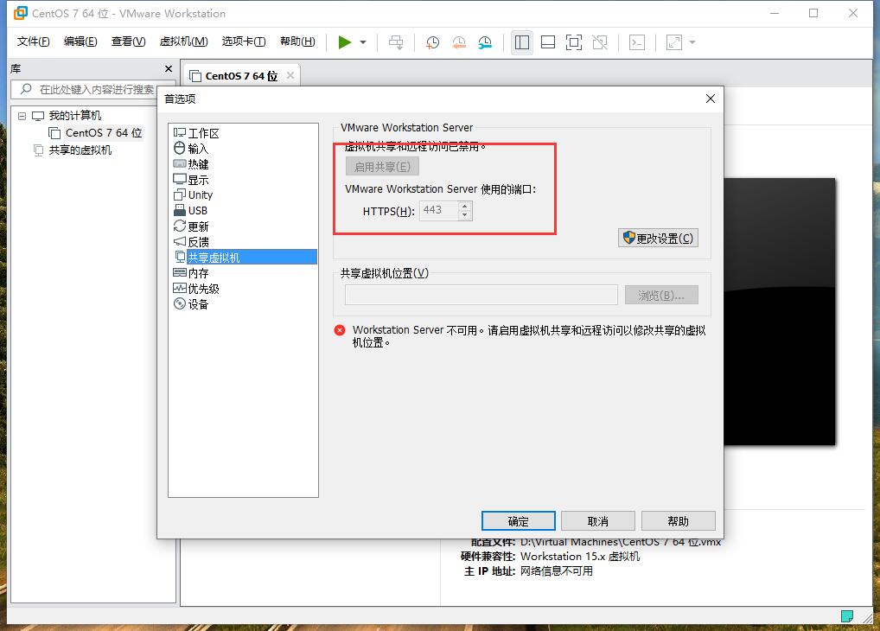Select Unity in preferences list
Image resolution: width=880 pixels, height=631 pixels.
[200, 194]
